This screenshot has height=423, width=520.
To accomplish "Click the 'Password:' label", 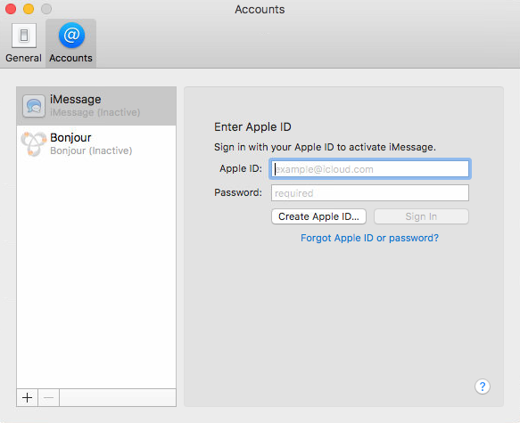I will click(238, 192).
